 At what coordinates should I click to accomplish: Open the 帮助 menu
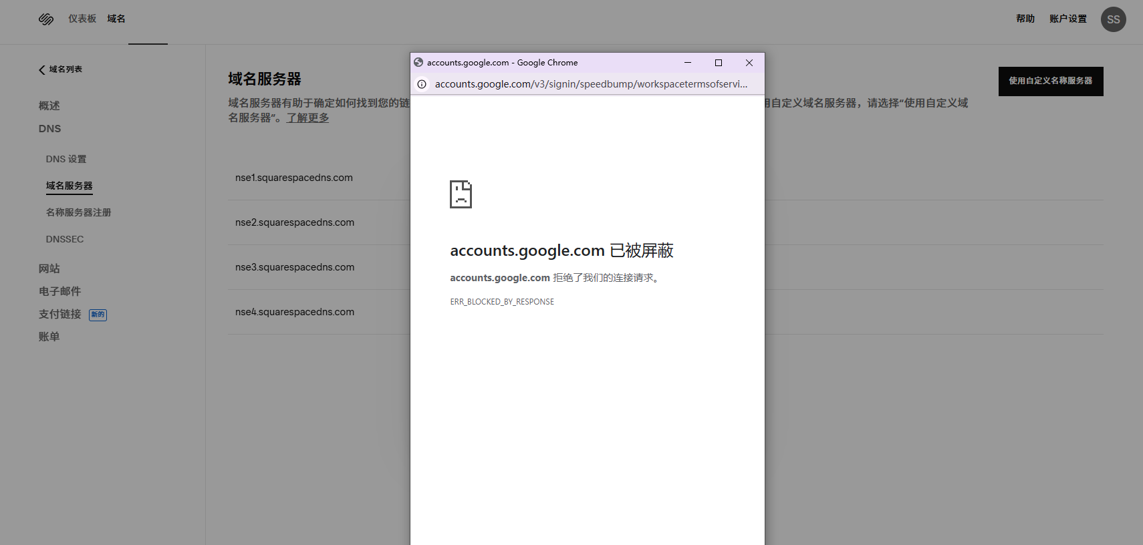[x=1025, y=19]
